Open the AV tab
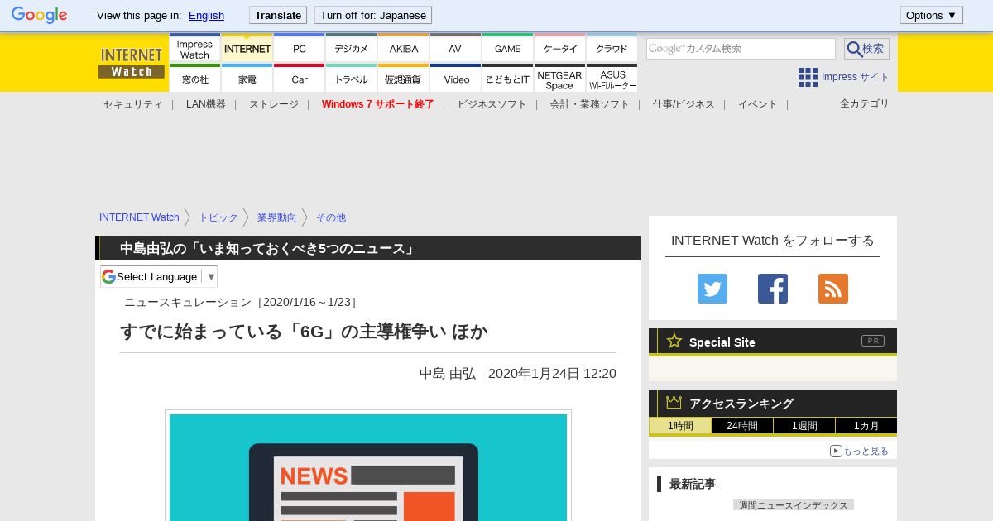 click(x=455, y=49)
